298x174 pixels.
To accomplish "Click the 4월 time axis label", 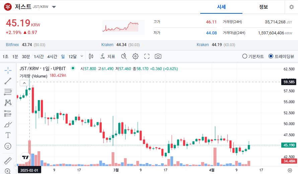I will tap(212, 170).
